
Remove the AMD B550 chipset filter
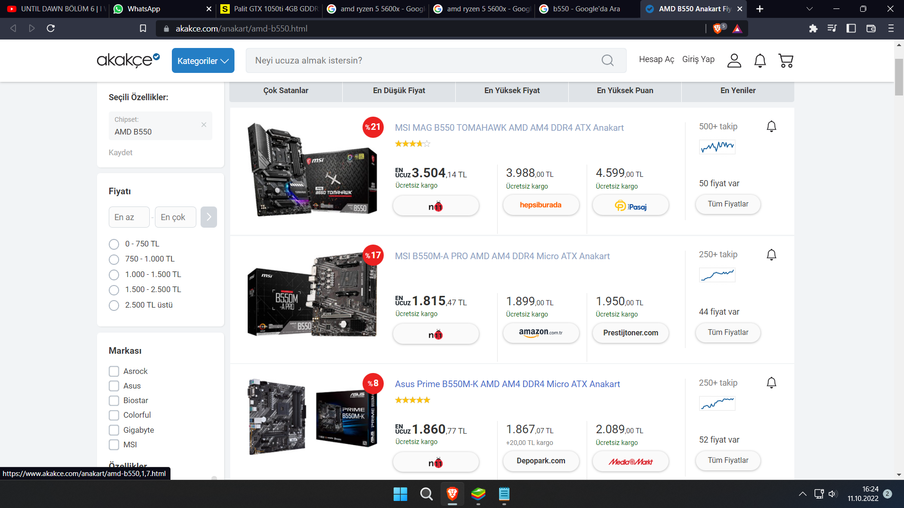(204, 125)
